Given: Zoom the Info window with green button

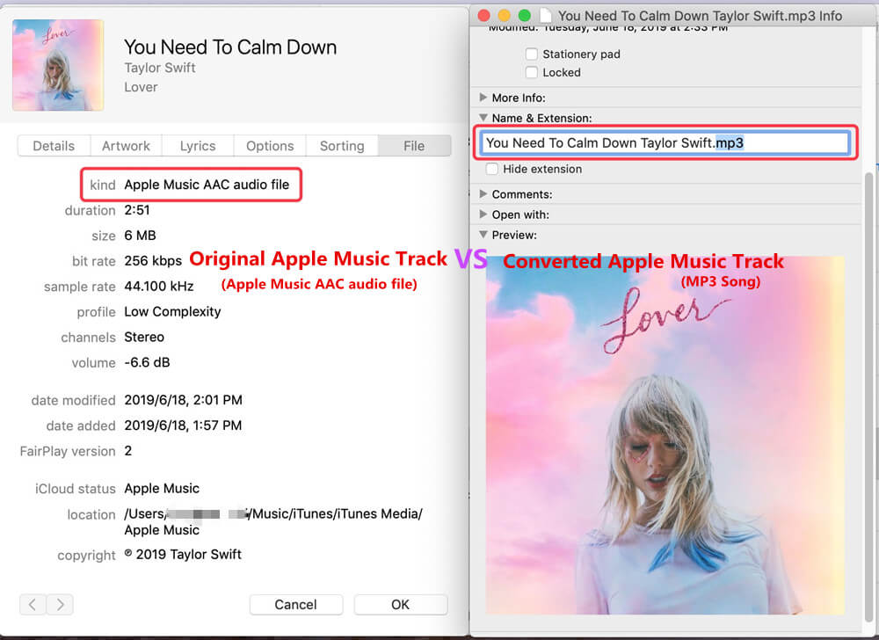Looking at the screenshot, I should coord(525,16).
